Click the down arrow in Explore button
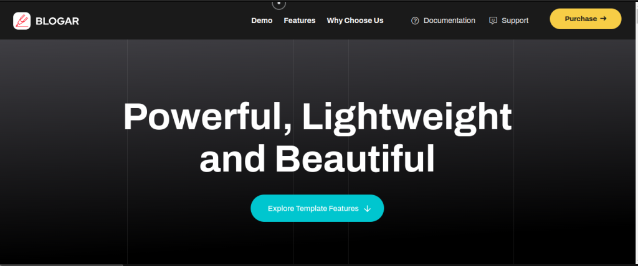The height and width of the screenshot is (266, 638). point(367,209)
